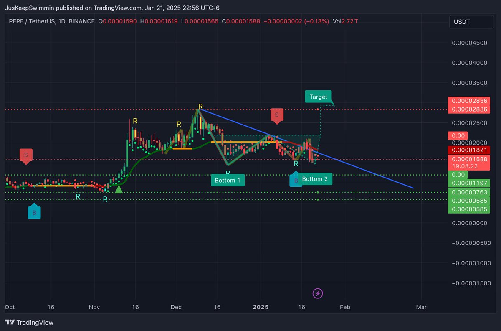Click the 2025 label on time axis
Screen dimensions: 501x331
[261, 307]
